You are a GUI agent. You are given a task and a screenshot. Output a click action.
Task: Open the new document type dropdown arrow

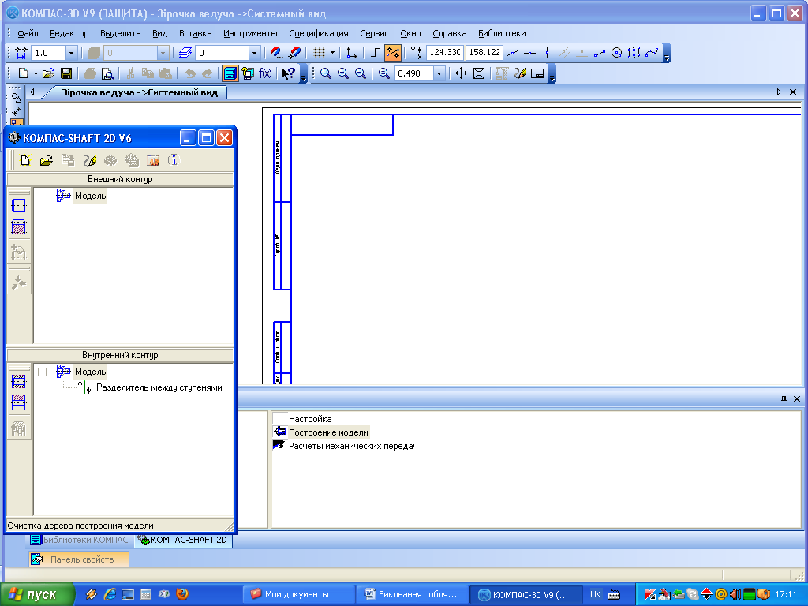point(36,73)
